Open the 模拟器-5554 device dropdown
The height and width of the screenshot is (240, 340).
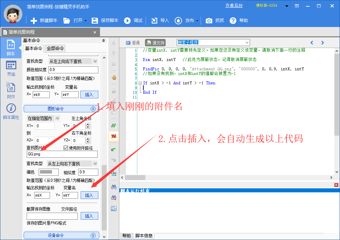tap(287, 6)
